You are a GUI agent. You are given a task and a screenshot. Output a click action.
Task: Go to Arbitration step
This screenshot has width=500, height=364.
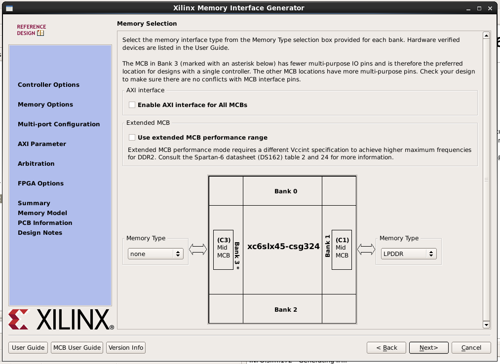pyautogui.click(x=36, y=164)
